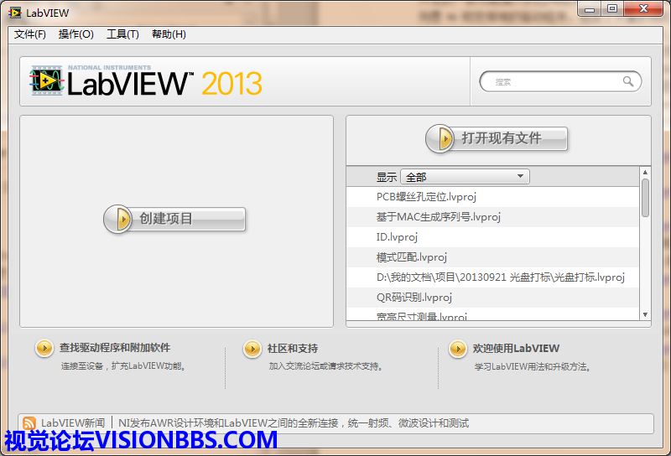671x456 pixels.
Task: Click the 欢迎使用LabVIEW arrow icon
Action: (x=457, y=348)
